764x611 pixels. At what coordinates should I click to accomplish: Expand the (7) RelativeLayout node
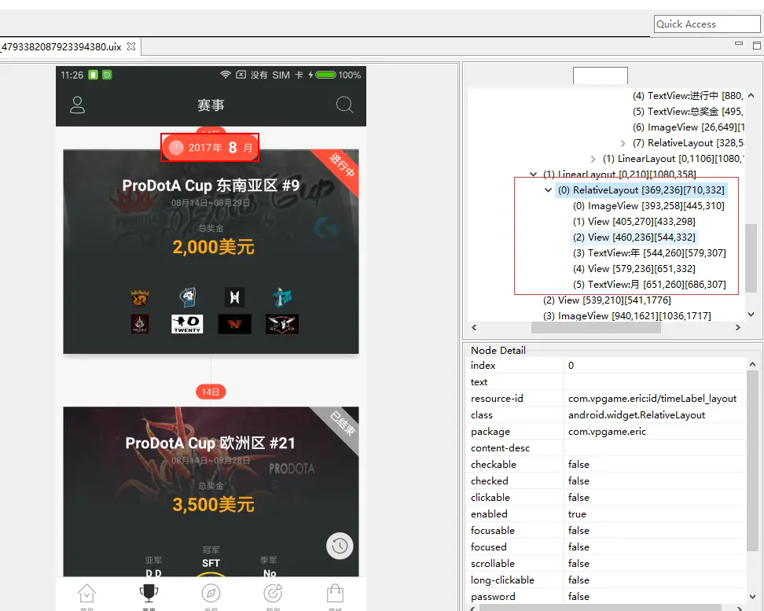click(x=623, y=143)
